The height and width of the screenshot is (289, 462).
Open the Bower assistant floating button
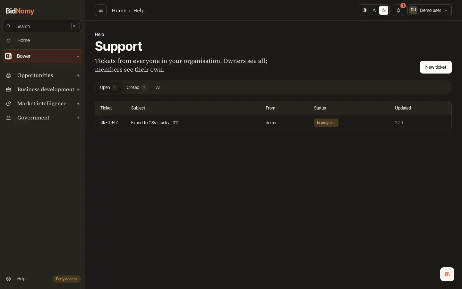447,274
